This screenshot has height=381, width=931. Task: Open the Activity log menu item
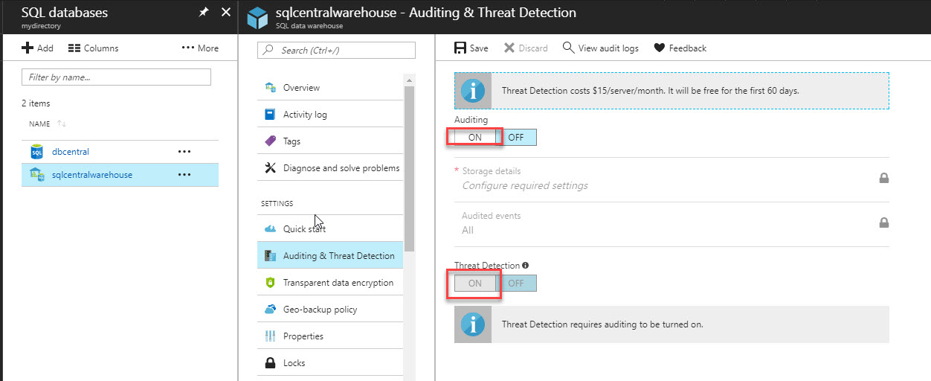(x=330, y=115)
